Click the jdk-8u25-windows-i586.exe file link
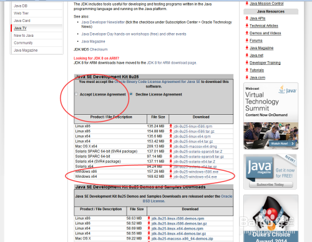 coord(196,172)
